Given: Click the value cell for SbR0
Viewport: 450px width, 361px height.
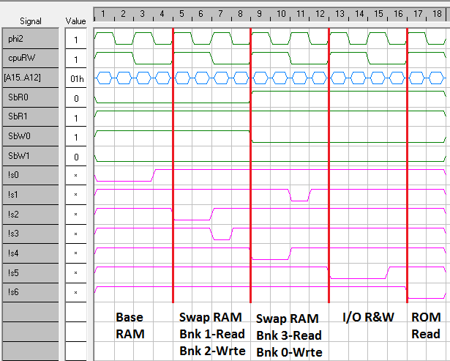Looking at the screenshot, I should (76, 98).
